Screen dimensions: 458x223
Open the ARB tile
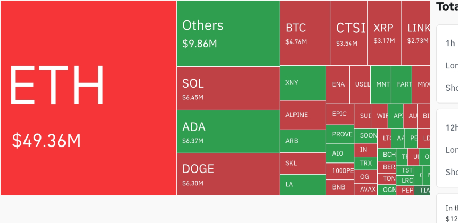[x=302, y=141]
